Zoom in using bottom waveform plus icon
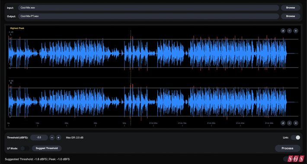This screenshot has height=164, width=307. coord(296,123)
